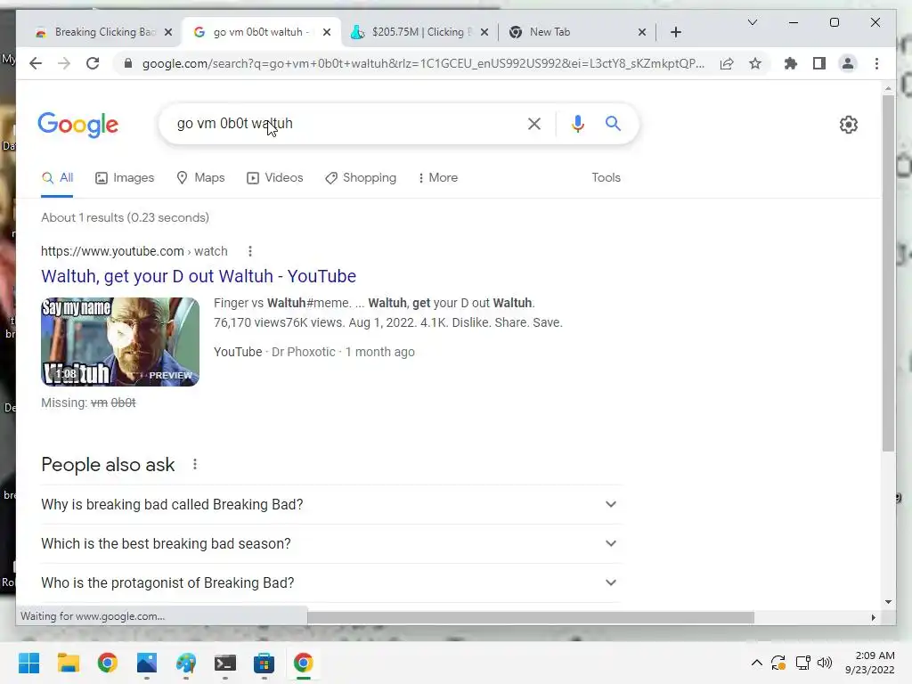Select the Videos search filter
This screenshot has height=684, width=912.
click(274, 178)
